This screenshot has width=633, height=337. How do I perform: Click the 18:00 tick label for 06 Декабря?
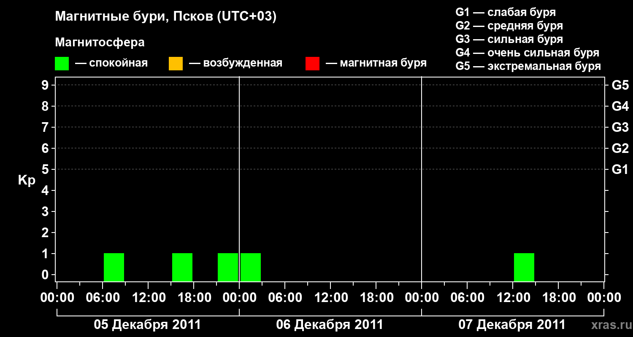[x=376, y=297]
